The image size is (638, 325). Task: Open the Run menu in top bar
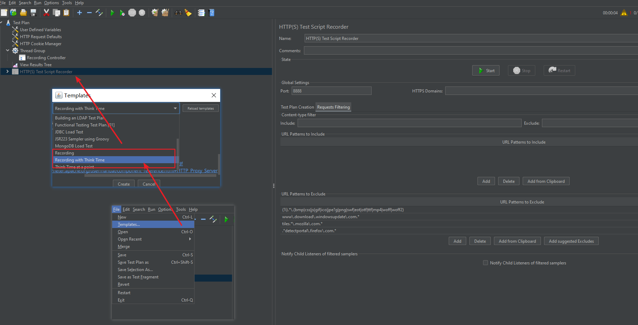pyautogui.click(x=38, y=3)
